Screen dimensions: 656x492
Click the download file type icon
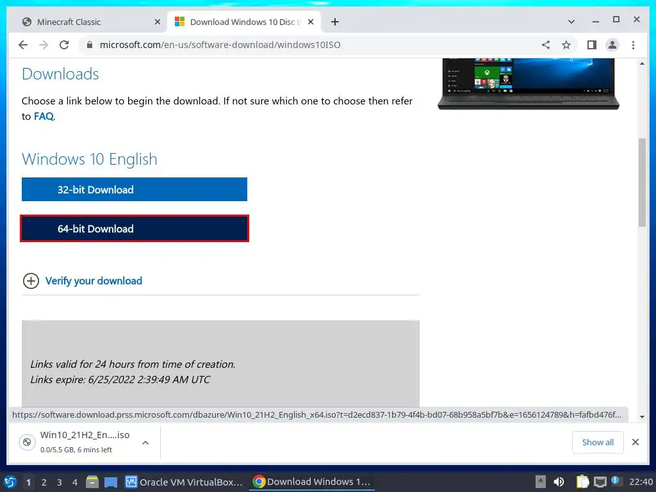pyautogui.click(x=27, y=442)
